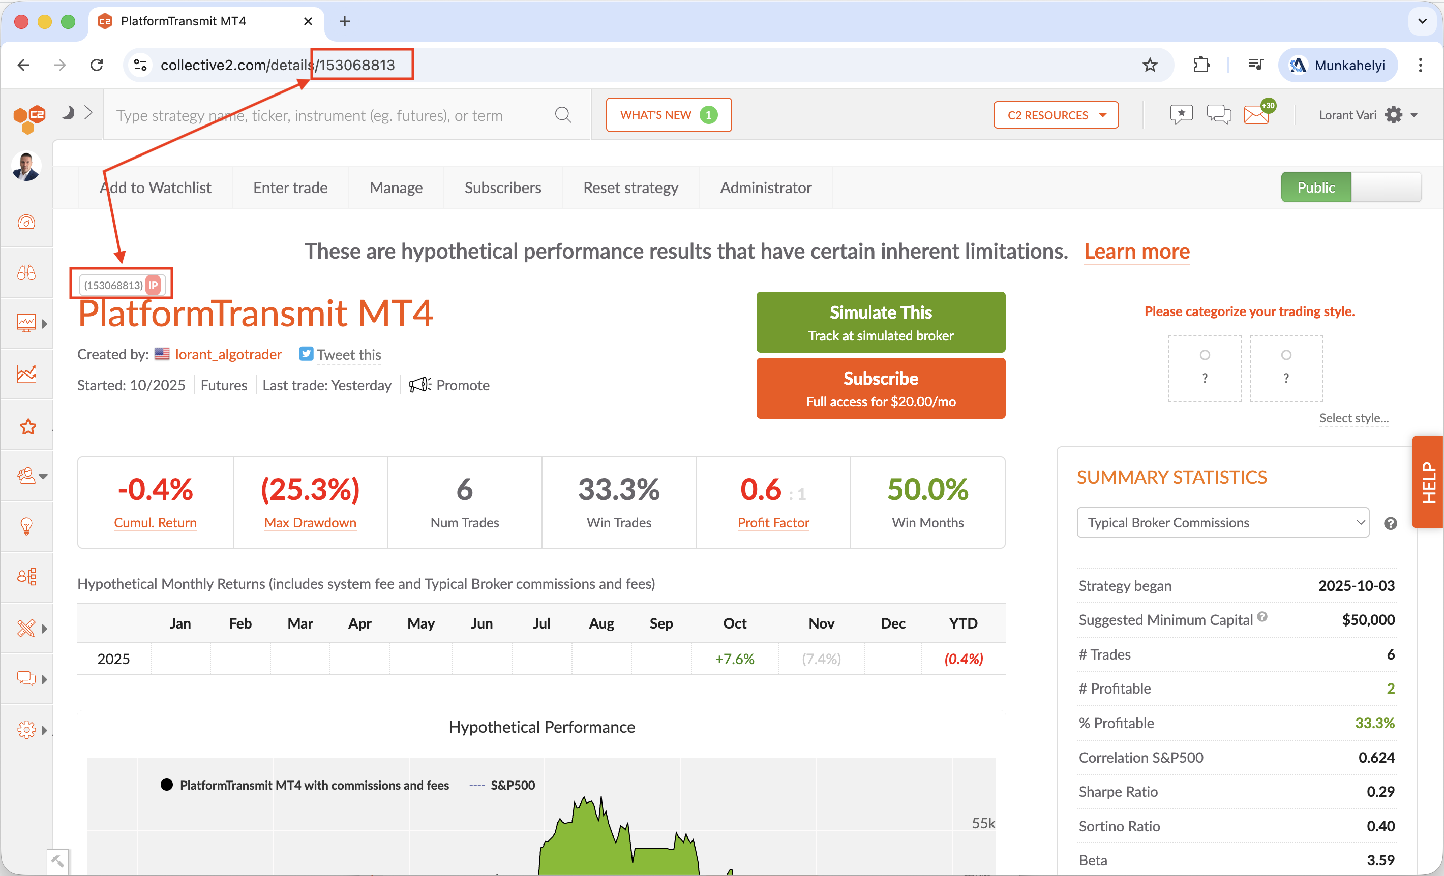
Task: Open the mail envelope icon showing +30 notifications
Action: [x=1257, y=115]
